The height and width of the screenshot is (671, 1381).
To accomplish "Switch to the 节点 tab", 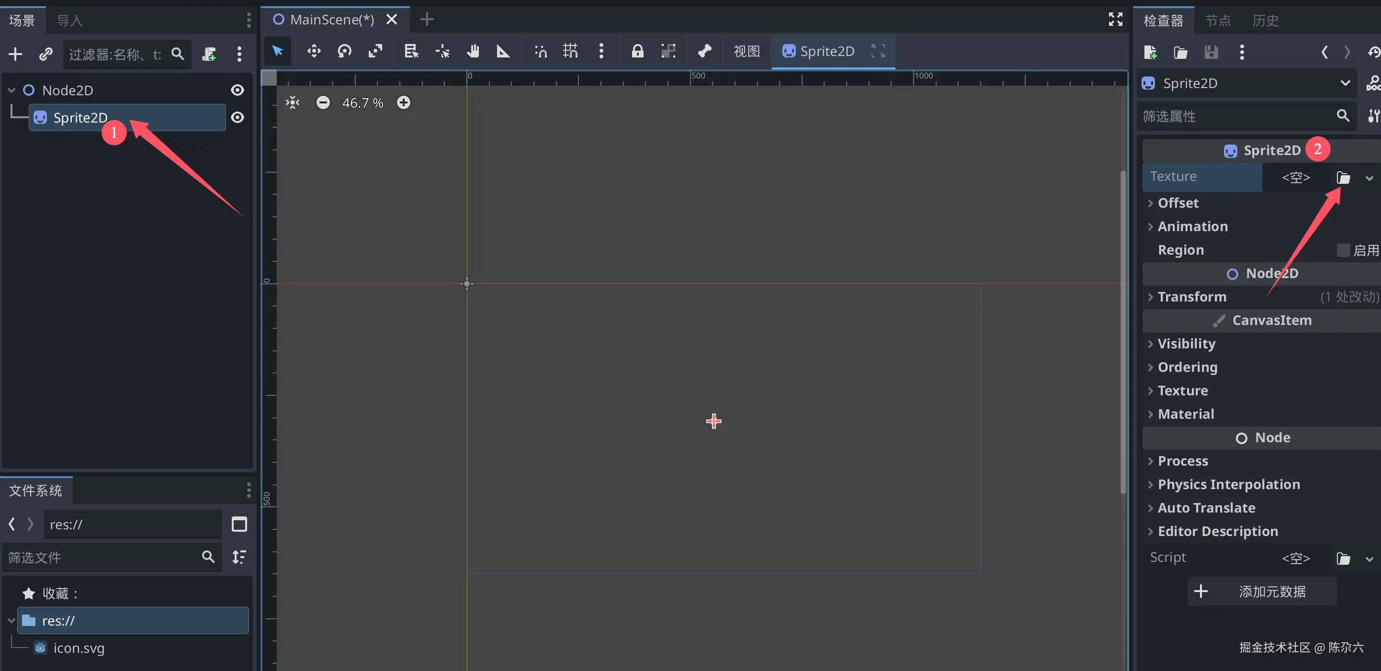I will (1218, 21).
